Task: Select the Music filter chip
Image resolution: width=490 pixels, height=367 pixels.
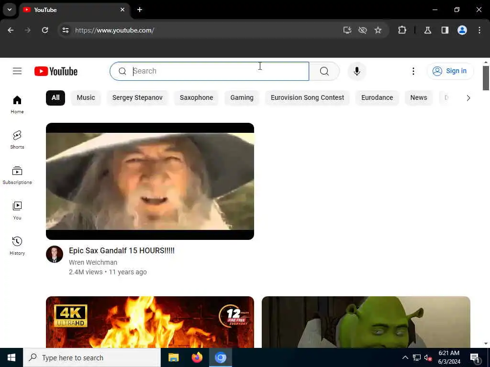Action: click(86, 97)
